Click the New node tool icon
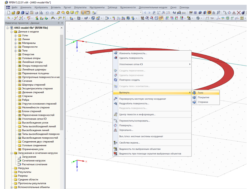 [9, 18]
